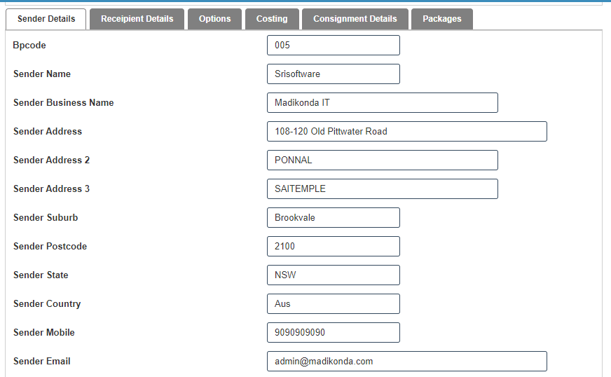Open the Receipient Details tab
Screen dimensions: 611x377
(137, 19)
